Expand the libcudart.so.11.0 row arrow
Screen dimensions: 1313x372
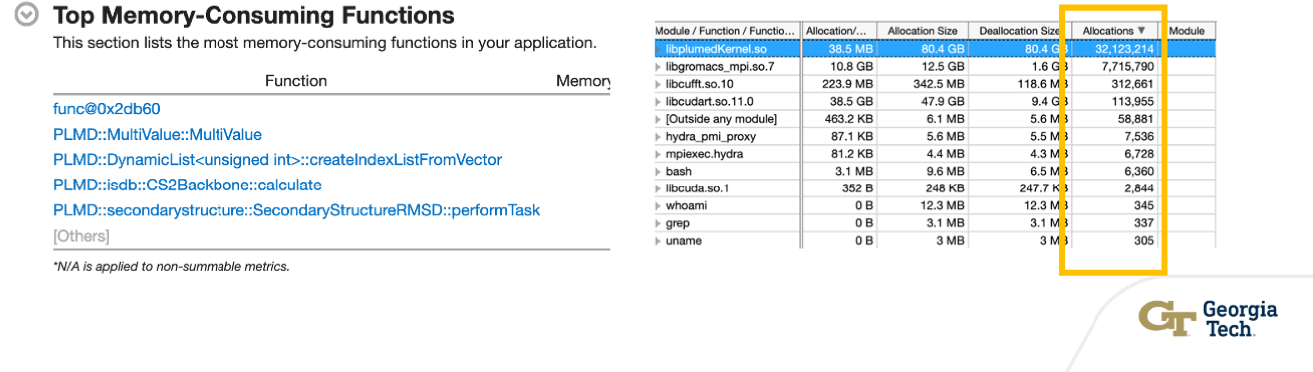click(x=658, y=101)
